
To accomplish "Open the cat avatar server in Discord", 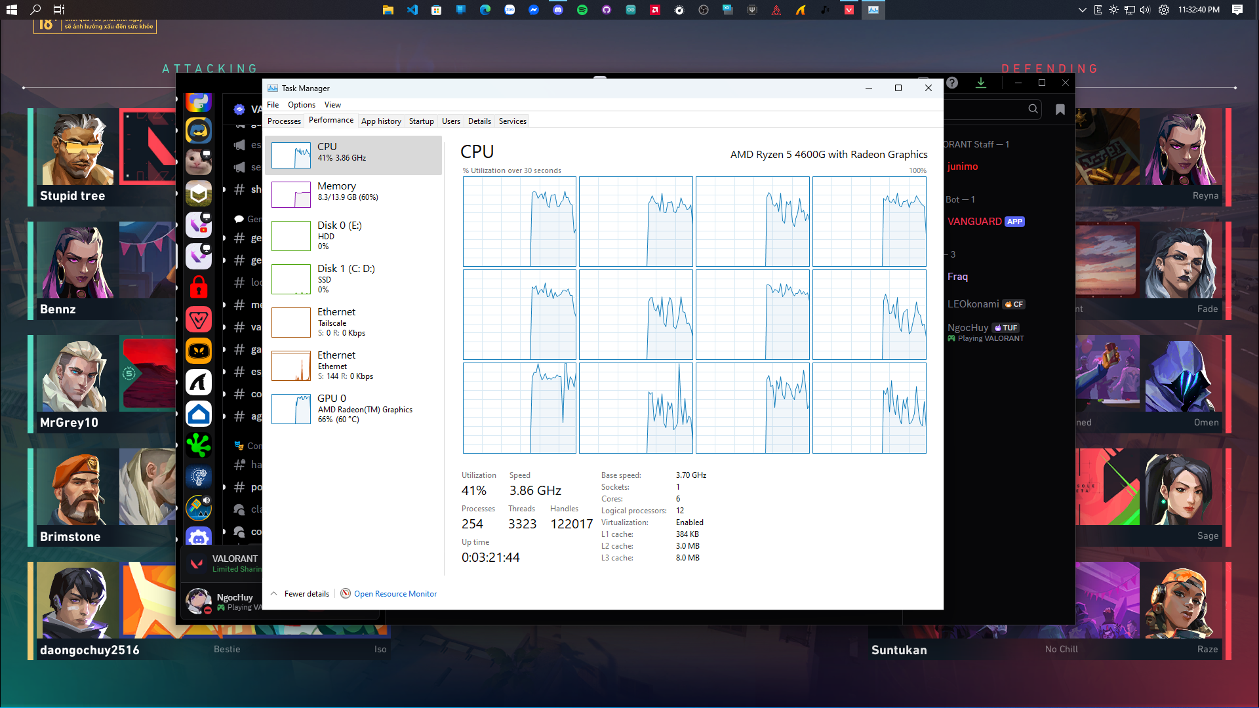I will pos(199,162).
